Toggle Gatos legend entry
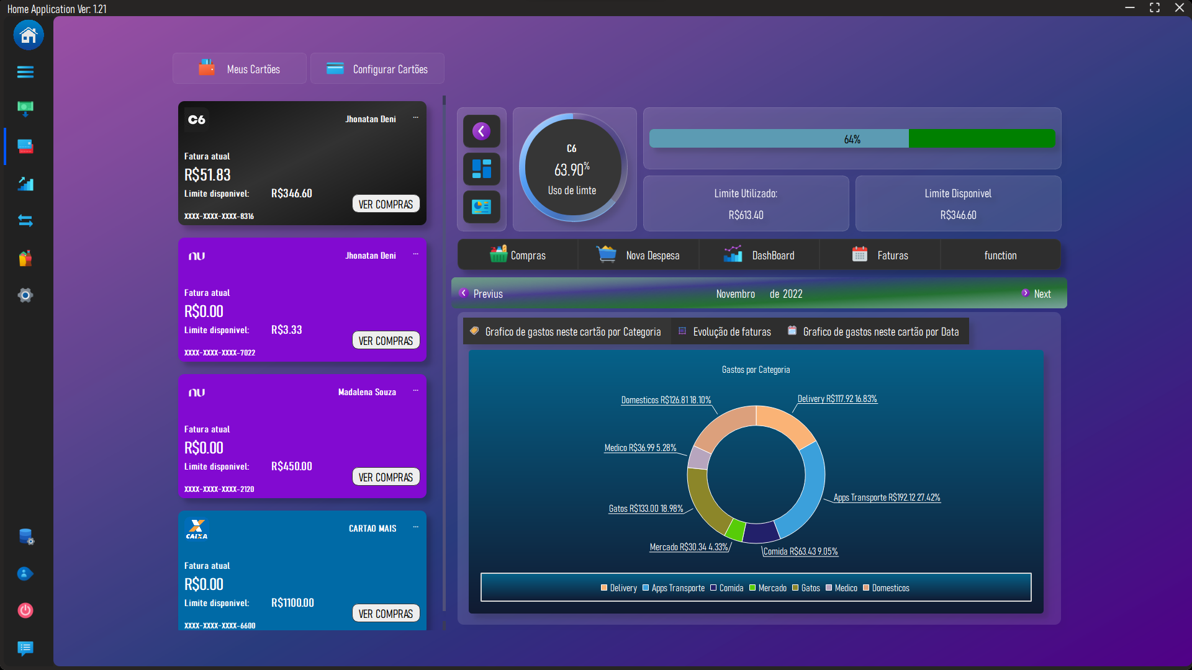Image resolution: width=1192 pixels, height=670 pixels. tap(806, 588)
